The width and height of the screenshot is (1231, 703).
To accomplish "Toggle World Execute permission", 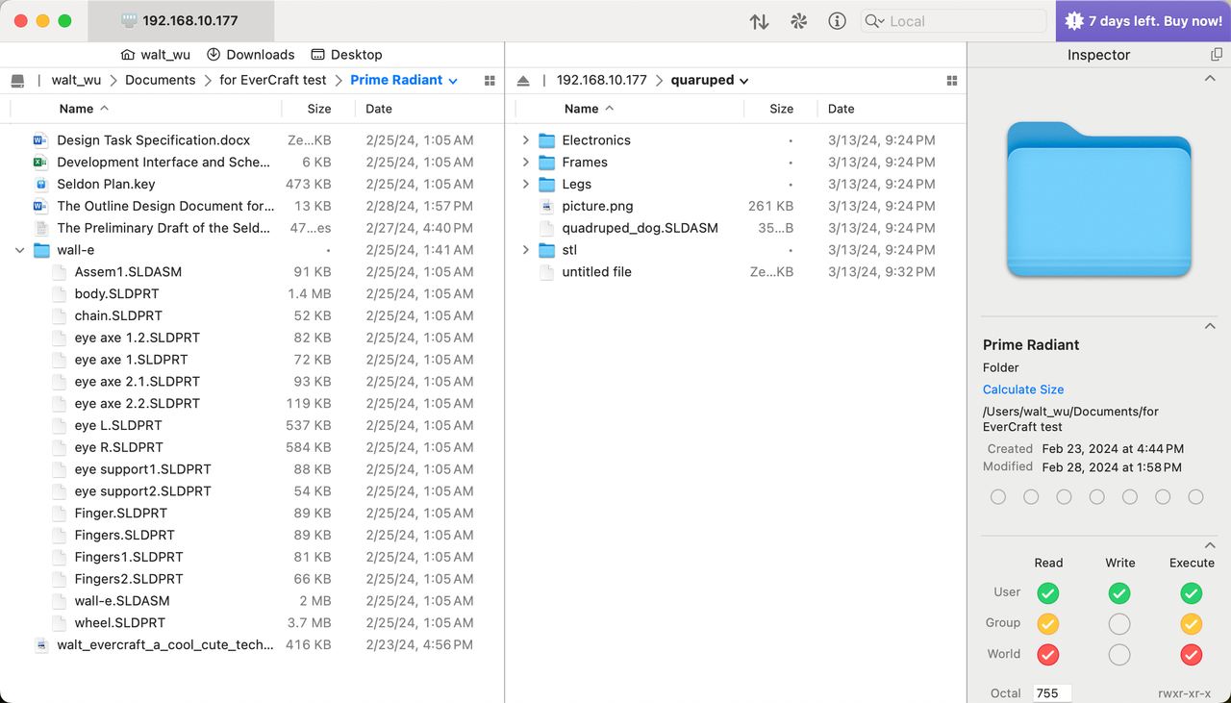I will [1191, 654].
